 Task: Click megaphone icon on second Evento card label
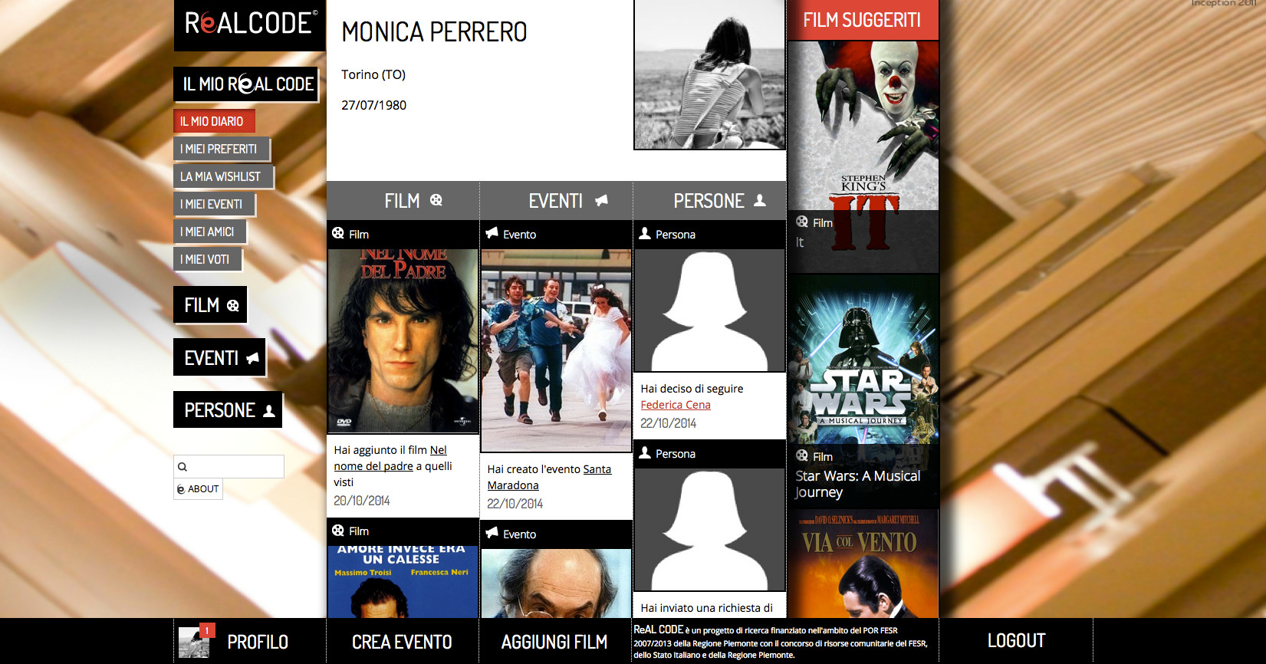[x=492, y=533]
